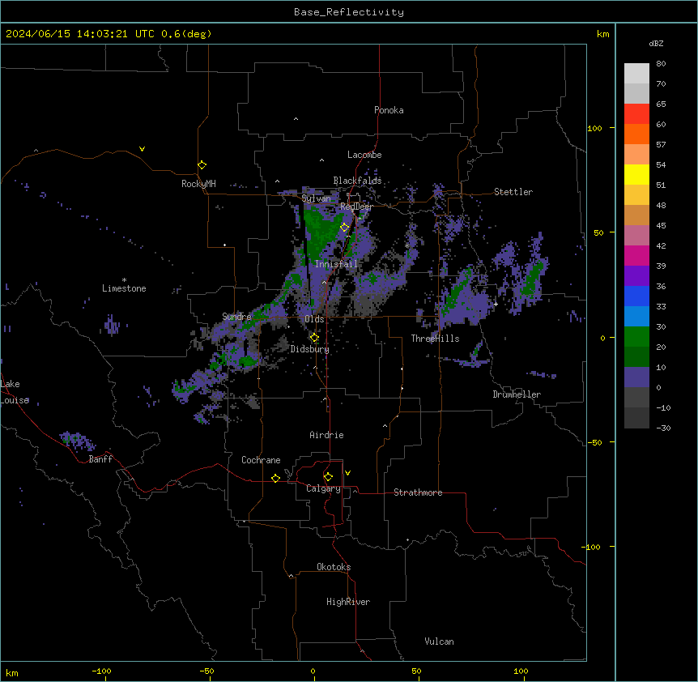Click the RockyMH label

(x=198, y=184)
